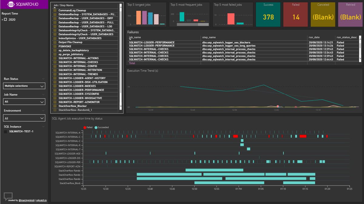Open the Run Status Multiple selections dropdown

pos(24,86)
